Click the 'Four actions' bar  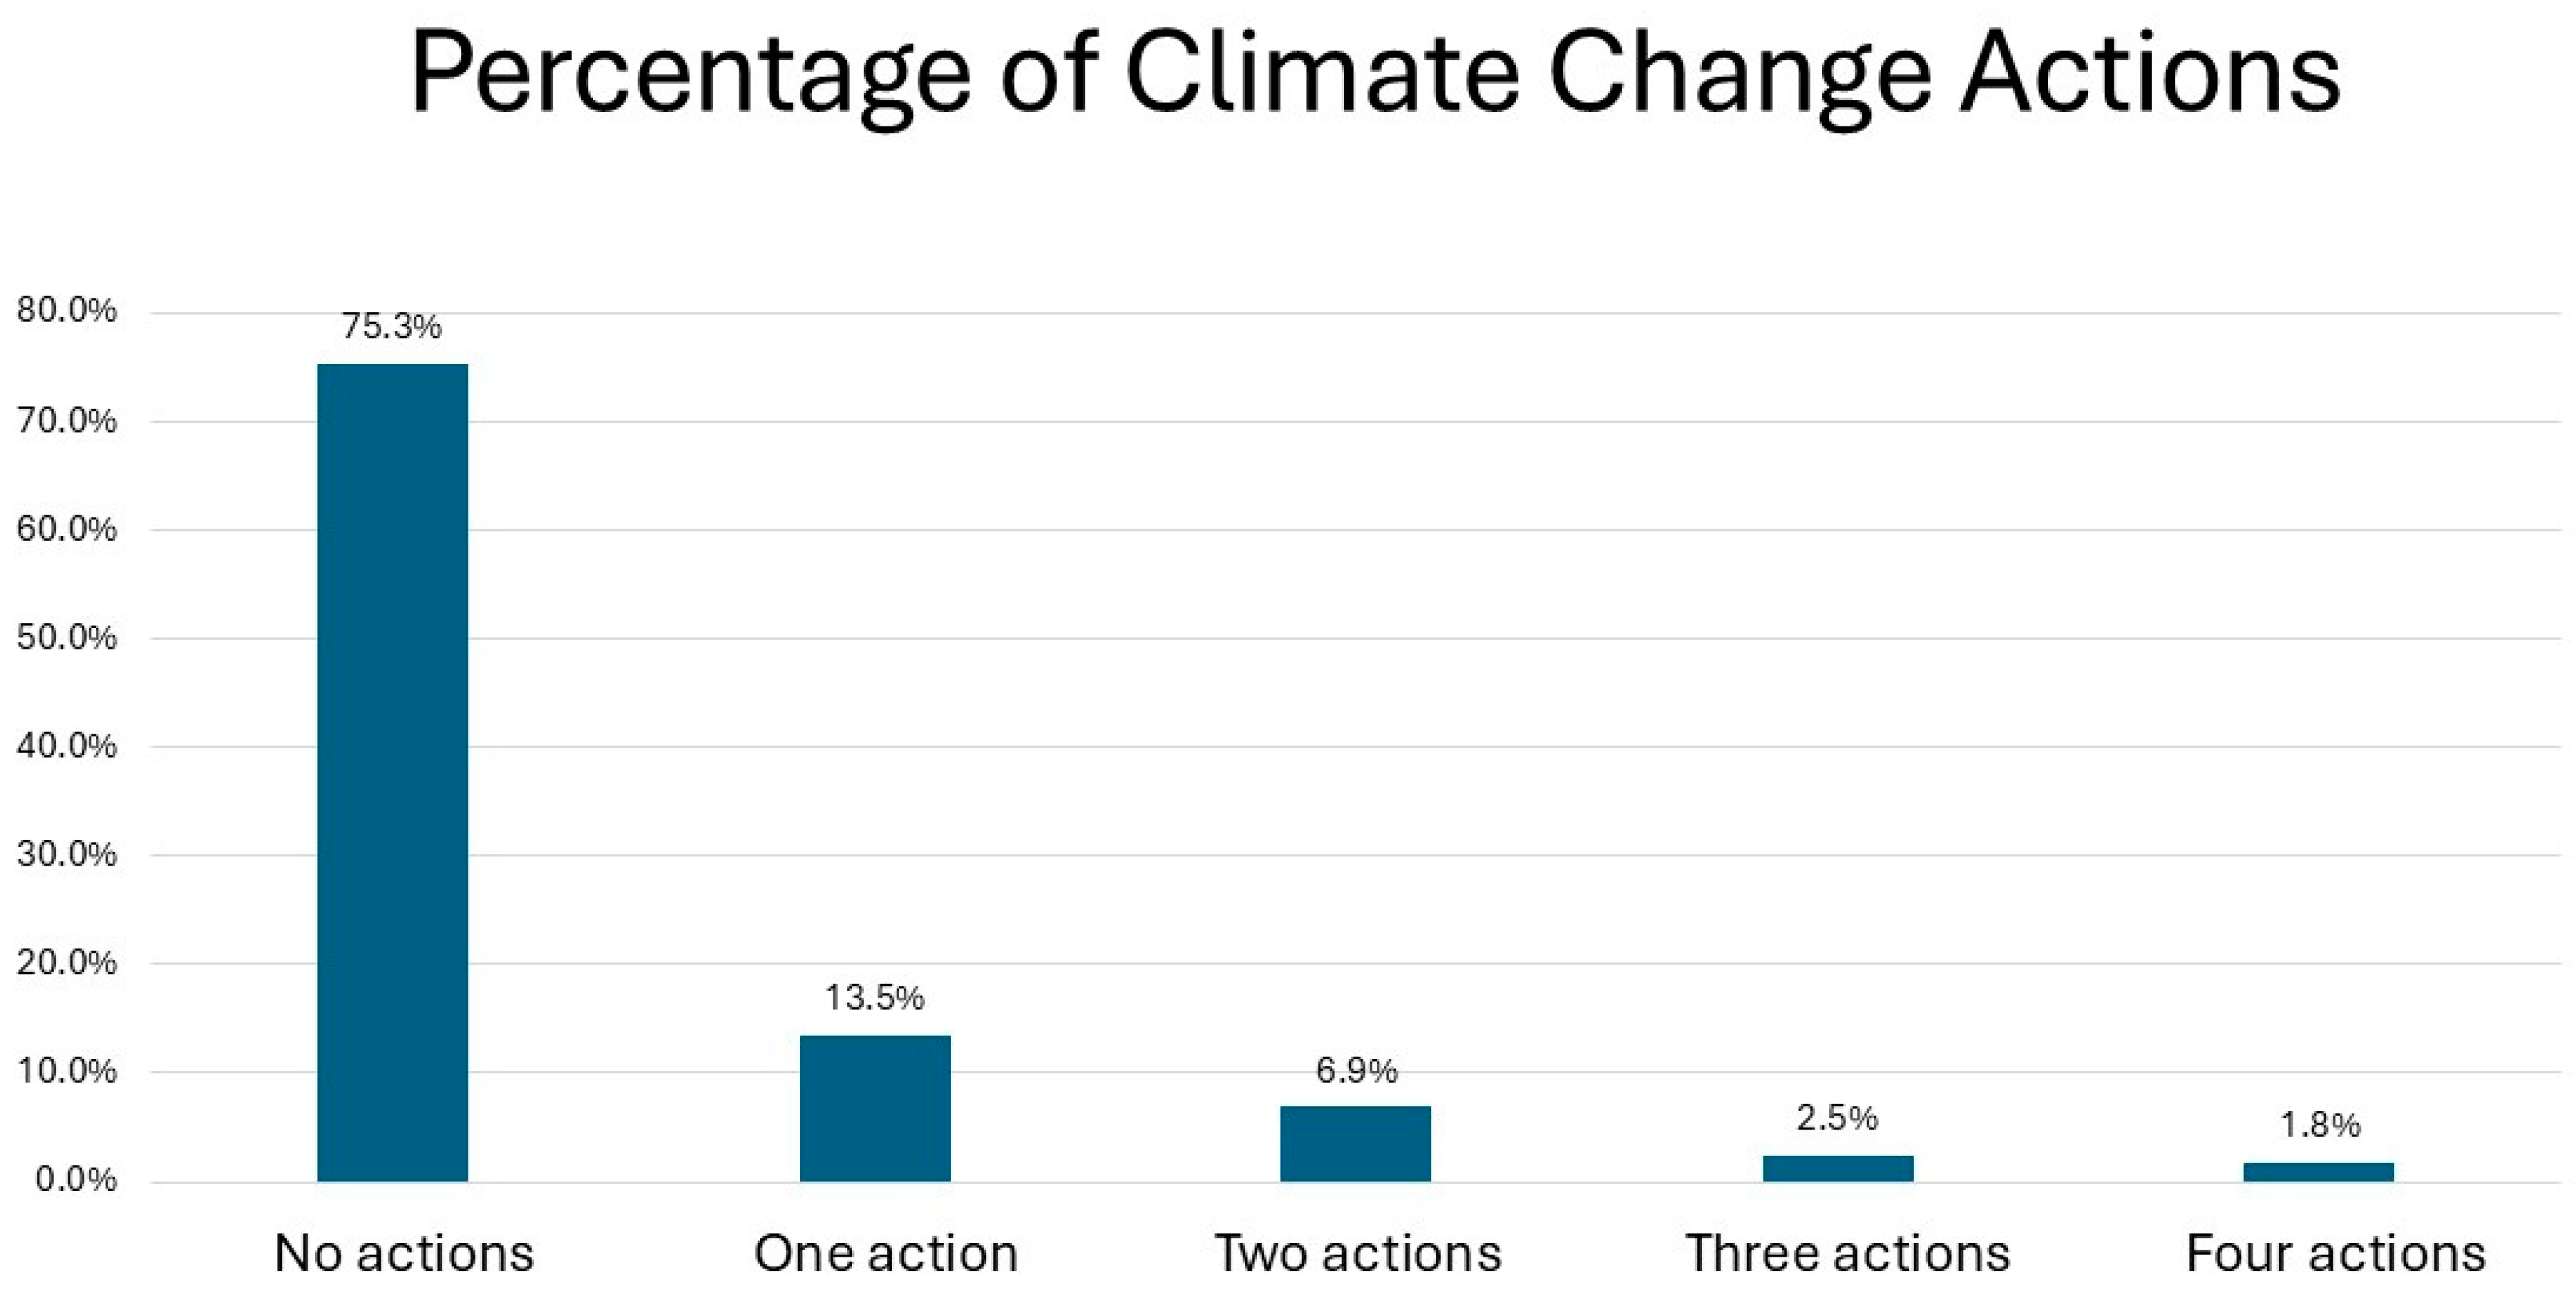(x=2319, y=1172)
